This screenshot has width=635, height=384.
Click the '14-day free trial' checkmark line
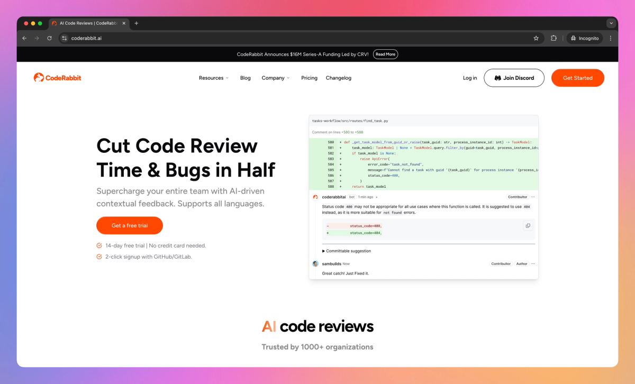(151, 245)
